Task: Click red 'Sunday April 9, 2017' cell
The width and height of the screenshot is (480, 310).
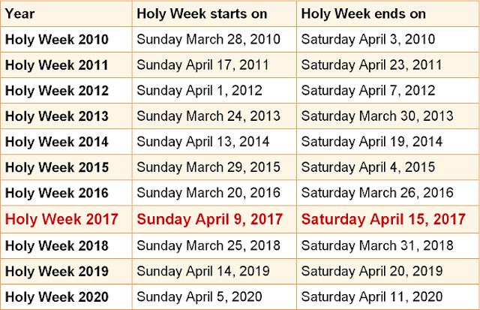Action: [x=210, y=219]
